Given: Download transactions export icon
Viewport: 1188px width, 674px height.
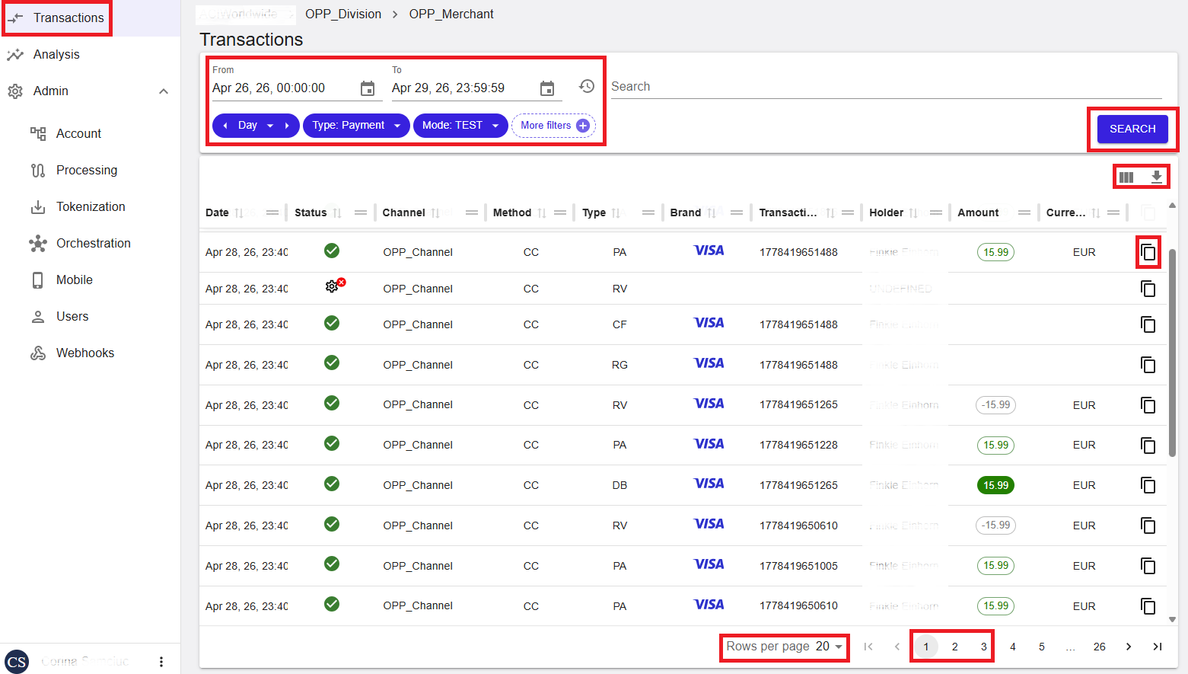Looking at the screenshot, I should [1157, 177].
